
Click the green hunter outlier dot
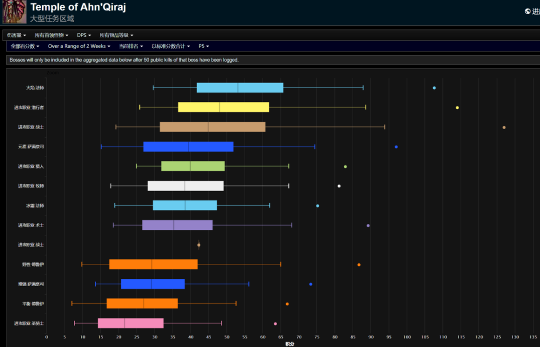click(346, 167)
